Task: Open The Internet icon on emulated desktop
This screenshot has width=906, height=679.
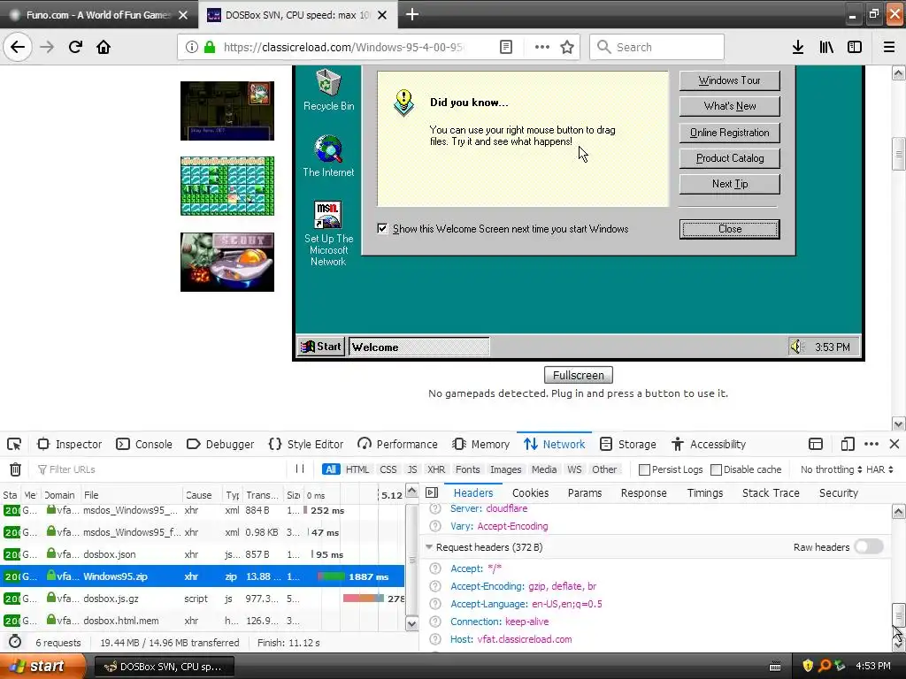Action: coord(328,156)
